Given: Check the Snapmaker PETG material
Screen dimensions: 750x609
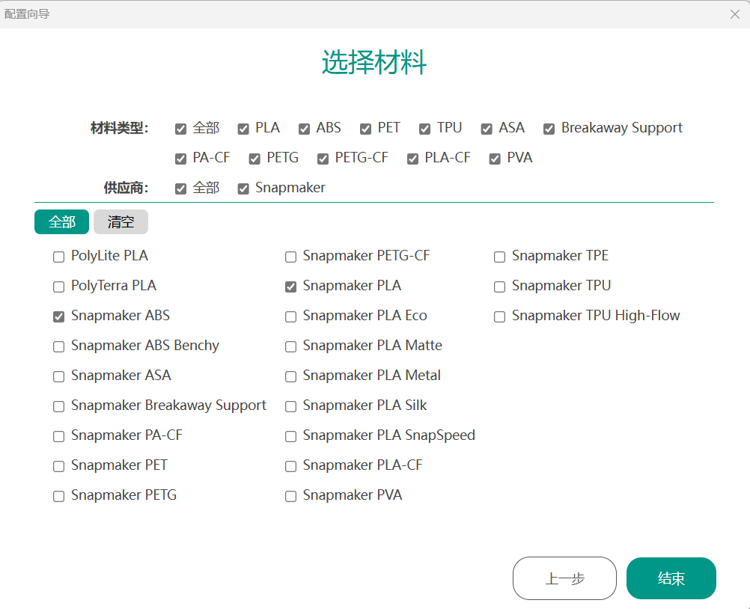Looking at the screenshot, I should pos(59,496).
